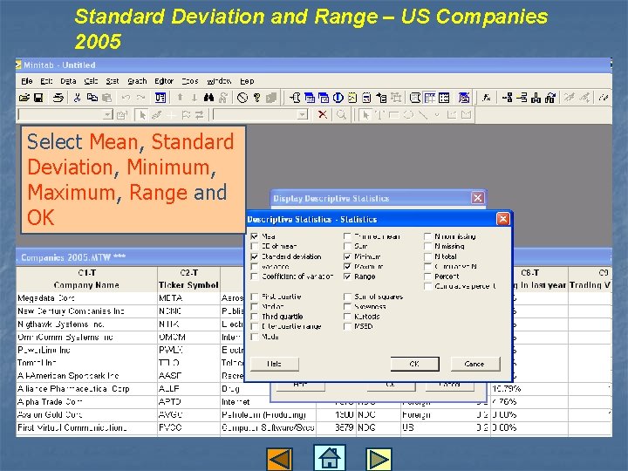
Task: Click the Print icon in the Minitab toolbar
Action: [58, 98]
